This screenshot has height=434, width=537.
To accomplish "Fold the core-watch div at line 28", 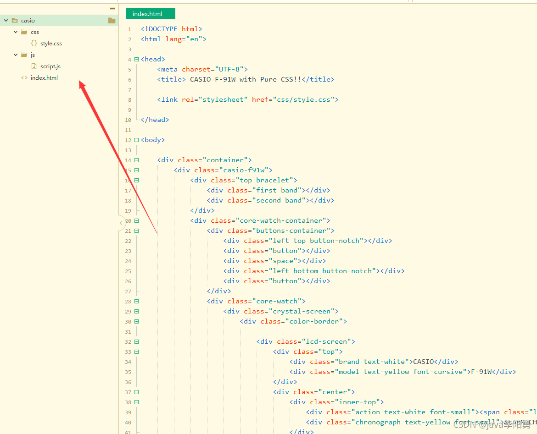I will point(137,301).
